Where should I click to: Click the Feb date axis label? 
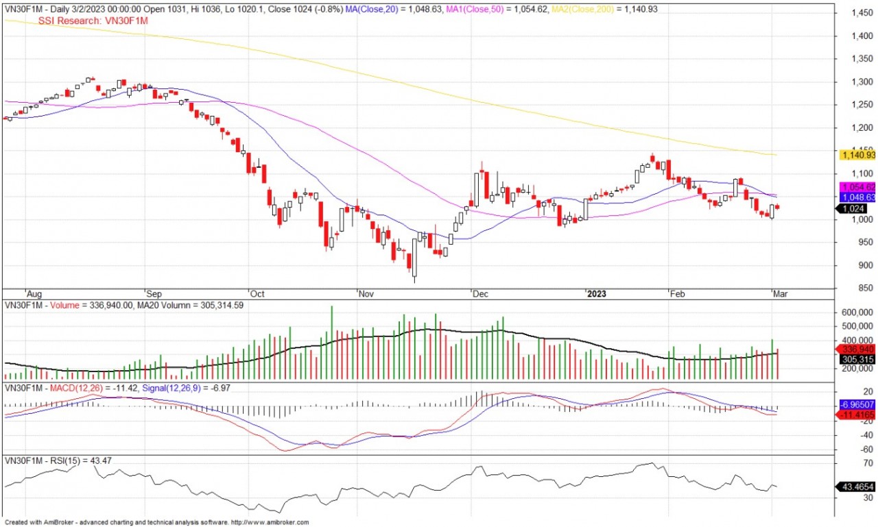[x=678, y=293]
